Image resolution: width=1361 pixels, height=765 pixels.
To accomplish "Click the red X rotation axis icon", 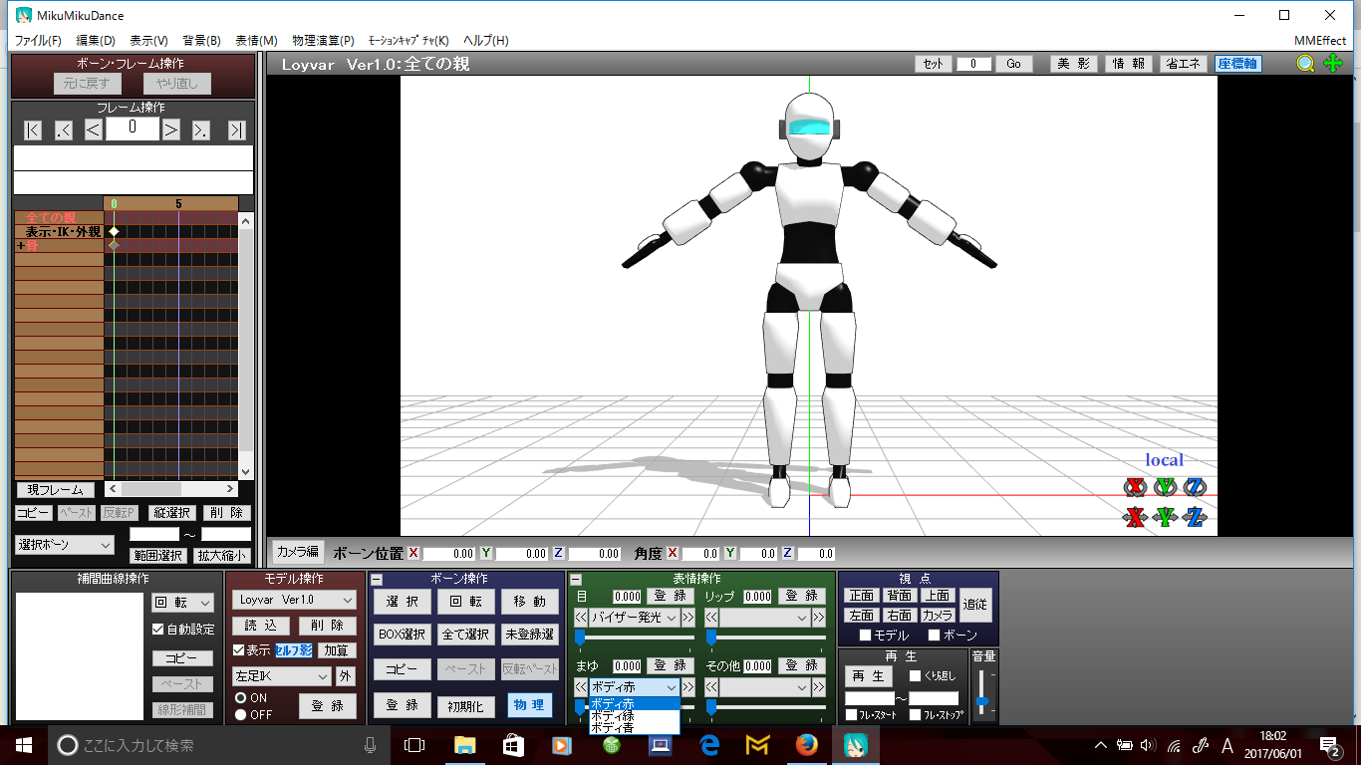I will pos(1135,487).
